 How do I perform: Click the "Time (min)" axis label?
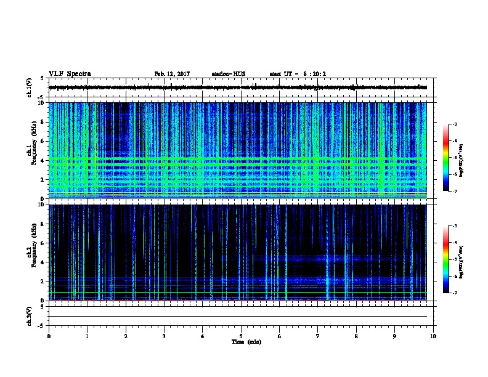(x=246, y=342)
